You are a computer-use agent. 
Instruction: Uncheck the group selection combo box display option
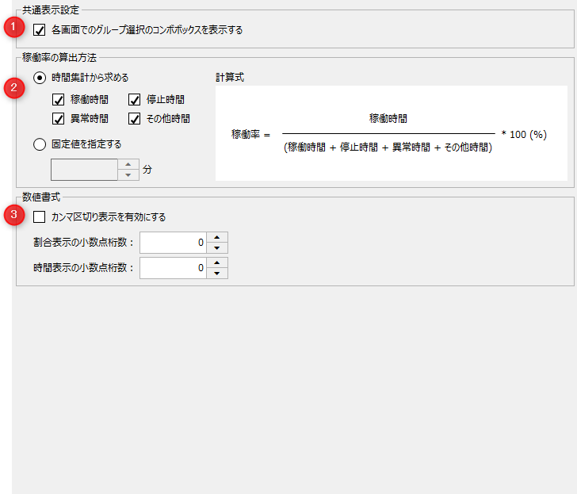[x=40, y=30]
